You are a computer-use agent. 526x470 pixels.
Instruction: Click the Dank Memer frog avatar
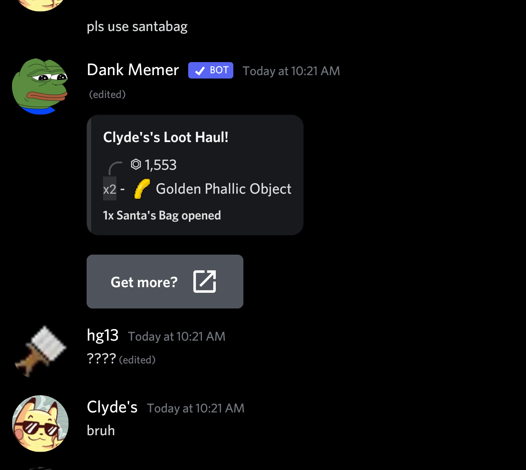tap(40, 86)
